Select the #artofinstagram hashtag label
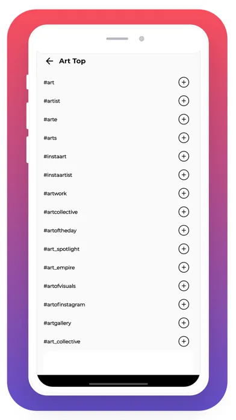The image size is (236, 420). click(x=64, y=305)
